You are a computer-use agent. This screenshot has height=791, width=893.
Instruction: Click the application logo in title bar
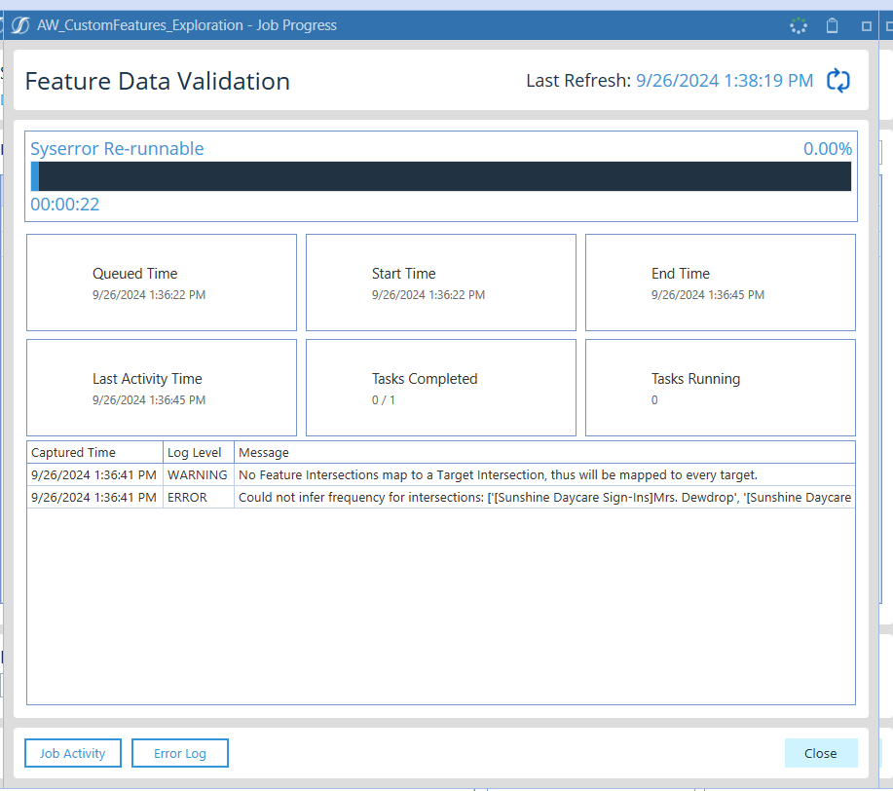click(20, 25)
